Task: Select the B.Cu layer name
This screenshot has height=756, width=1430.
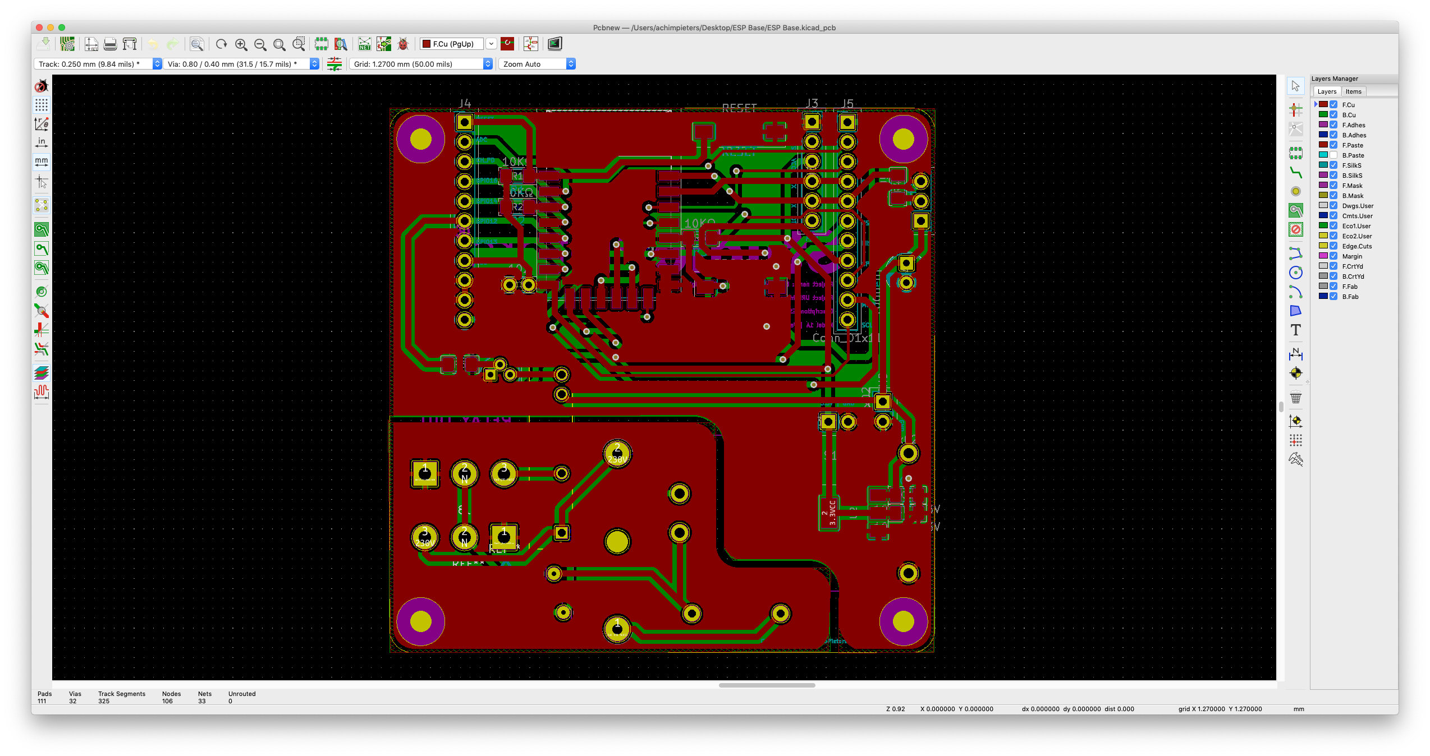Action: click(x=1349, y=115)
